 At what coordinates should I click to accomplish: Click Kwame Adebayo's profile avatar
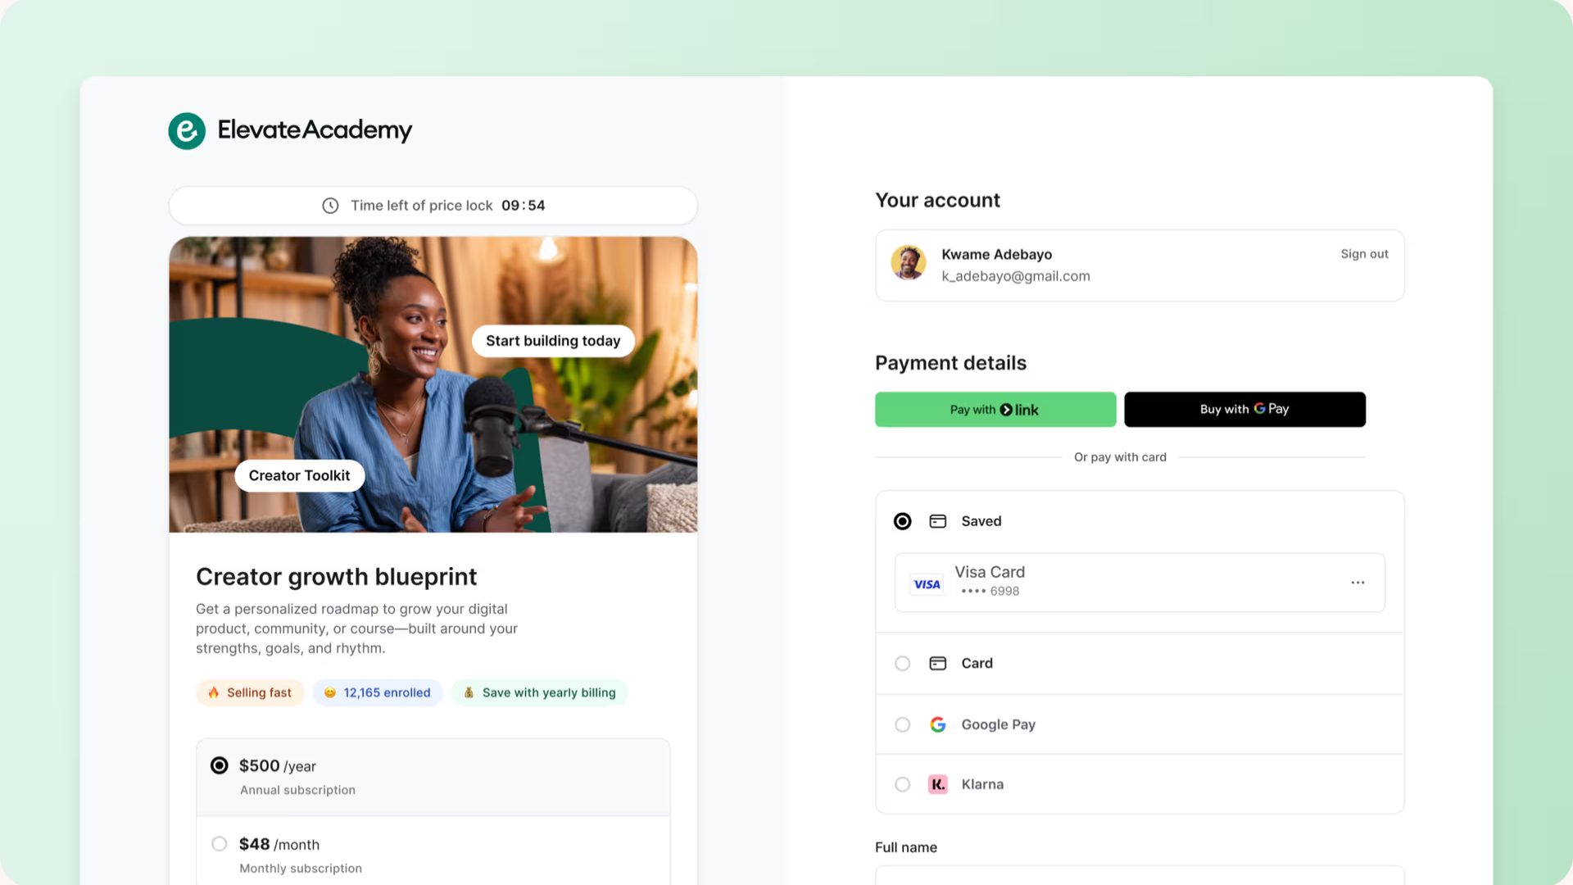pyautogui.click(x=909, y=263)
